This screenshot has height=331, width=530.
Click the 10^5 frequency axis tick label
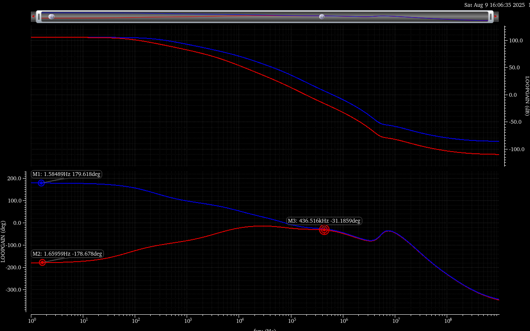[291, 320]
